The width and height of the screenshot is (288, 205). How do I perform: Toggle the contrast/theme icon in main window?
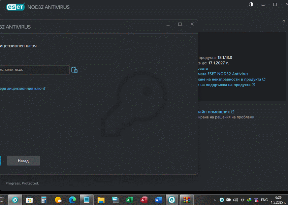[251, 4]
